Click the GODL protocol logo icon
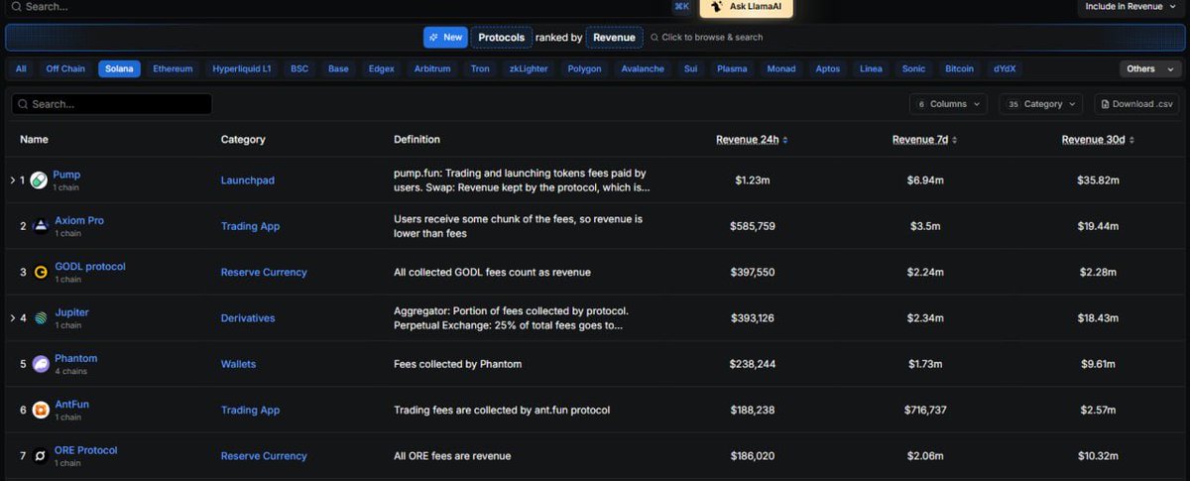The width and height of the screenshot is (1190, 481). tap(41, 272)
